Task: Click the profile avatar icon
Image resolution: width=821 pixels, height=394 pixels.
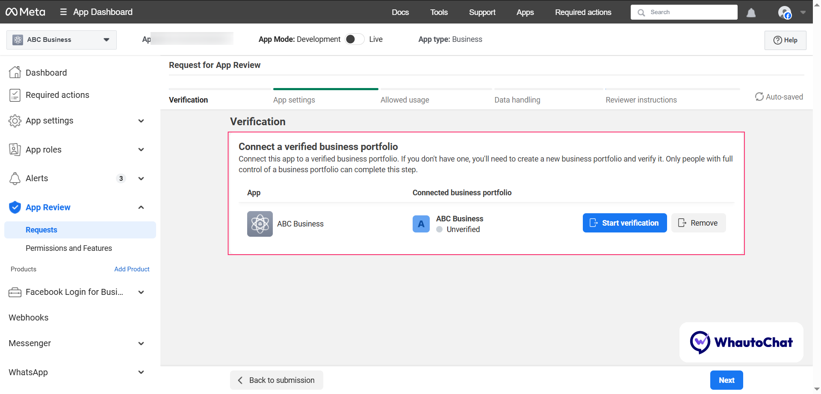Action: click(785, 12)
